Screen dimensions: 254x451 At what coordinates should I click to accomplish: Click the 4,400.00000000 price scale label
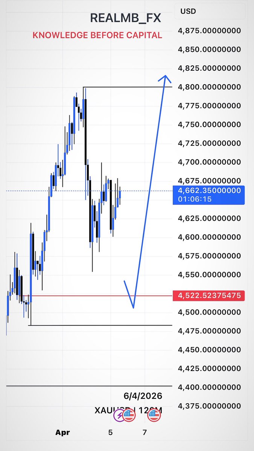[x=209, y=387]
